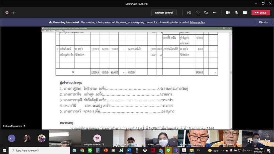
Task: Toggle the camera on or off
Action: point(228,12)
